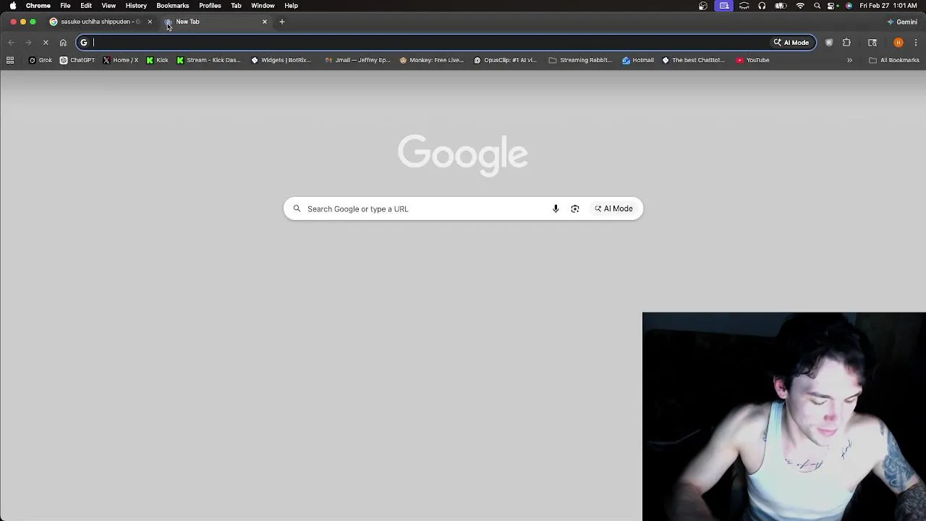Stop loading the page with the X button

click(x=46, y=43)
